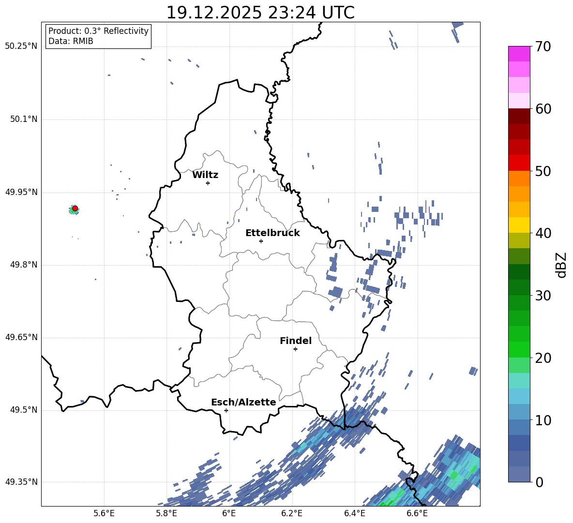The image size is (573, 523).
Task: Click the Data: RMIB text
Action: (x=71, y=41)
